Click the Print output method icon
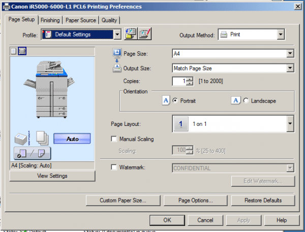Screen dimensions: 305x232 click(224, 35)
